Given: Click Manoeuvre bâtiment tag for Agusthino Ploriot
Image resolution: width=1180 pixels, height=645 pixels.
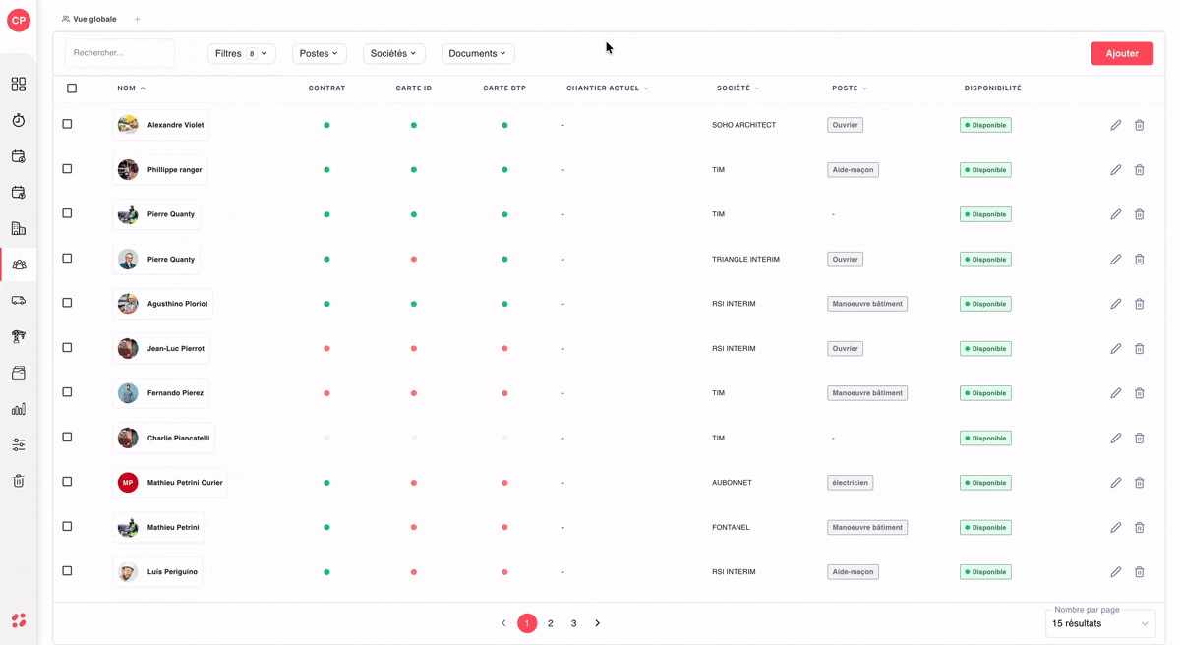Looking at the screenshot, I should [x=867, y=304].
